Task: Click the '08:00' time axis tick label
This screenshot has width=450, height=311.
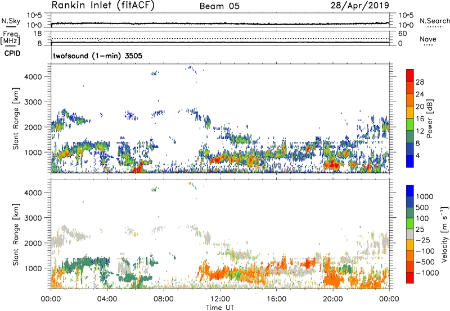Action: point(164,299)
